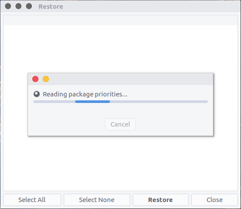Click the progress dialog's gray title bar
241x209 pixels.
131,79
